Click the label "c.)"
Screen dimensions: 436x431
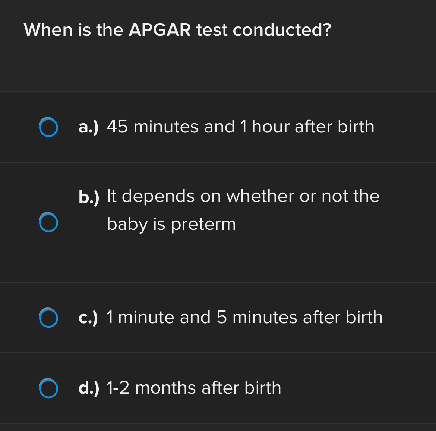coord(89,318)
